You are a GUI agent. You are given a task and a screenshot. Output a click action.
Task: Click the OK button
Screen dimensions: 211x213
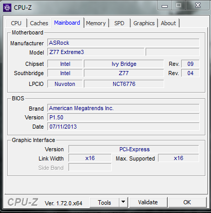(x=187, y=203)
